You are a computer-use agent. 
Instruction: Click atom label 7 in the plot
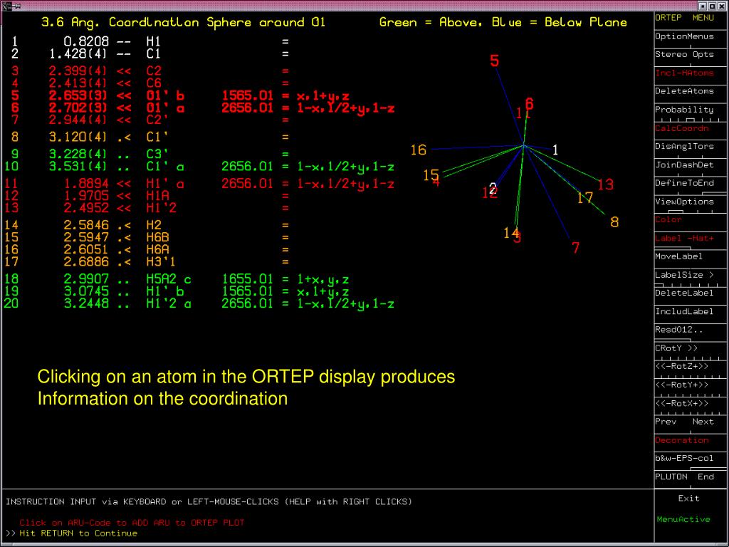coord(575,248)
